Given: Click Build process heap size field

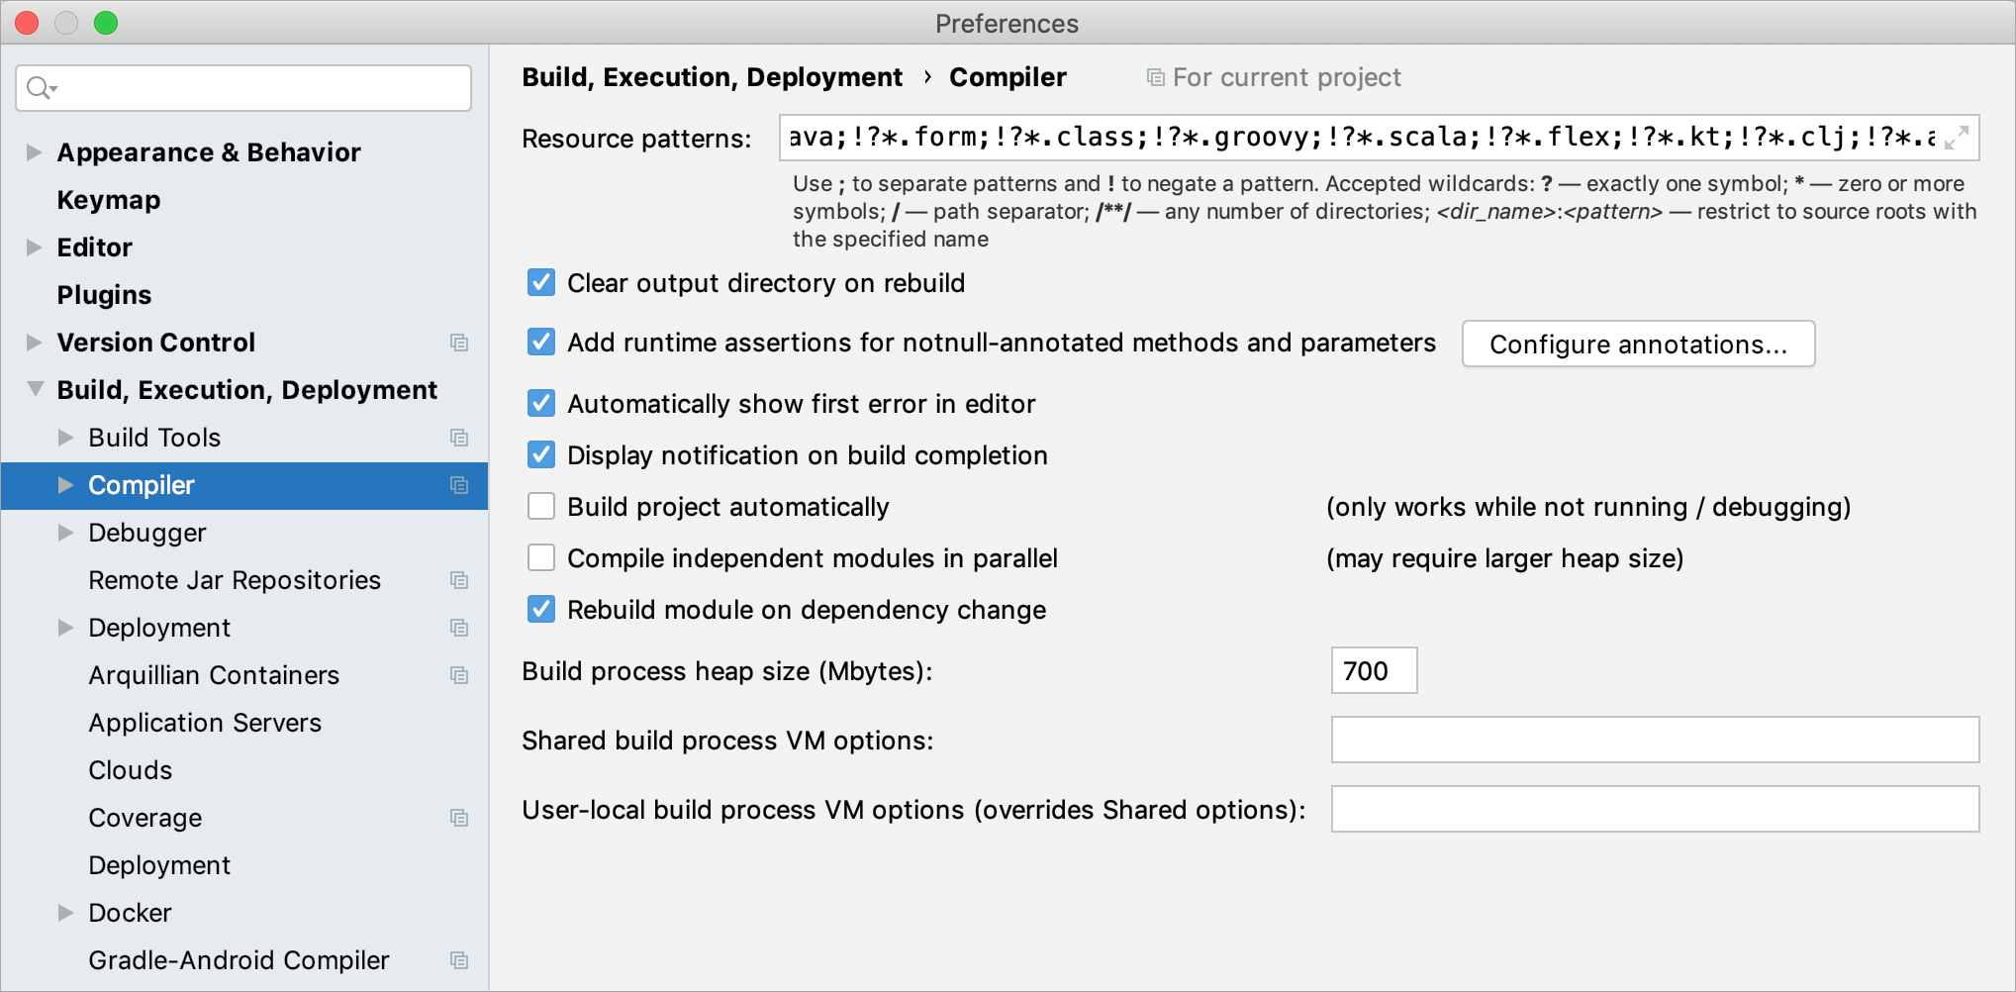Looking at the screenshot, I should 1374,670.
